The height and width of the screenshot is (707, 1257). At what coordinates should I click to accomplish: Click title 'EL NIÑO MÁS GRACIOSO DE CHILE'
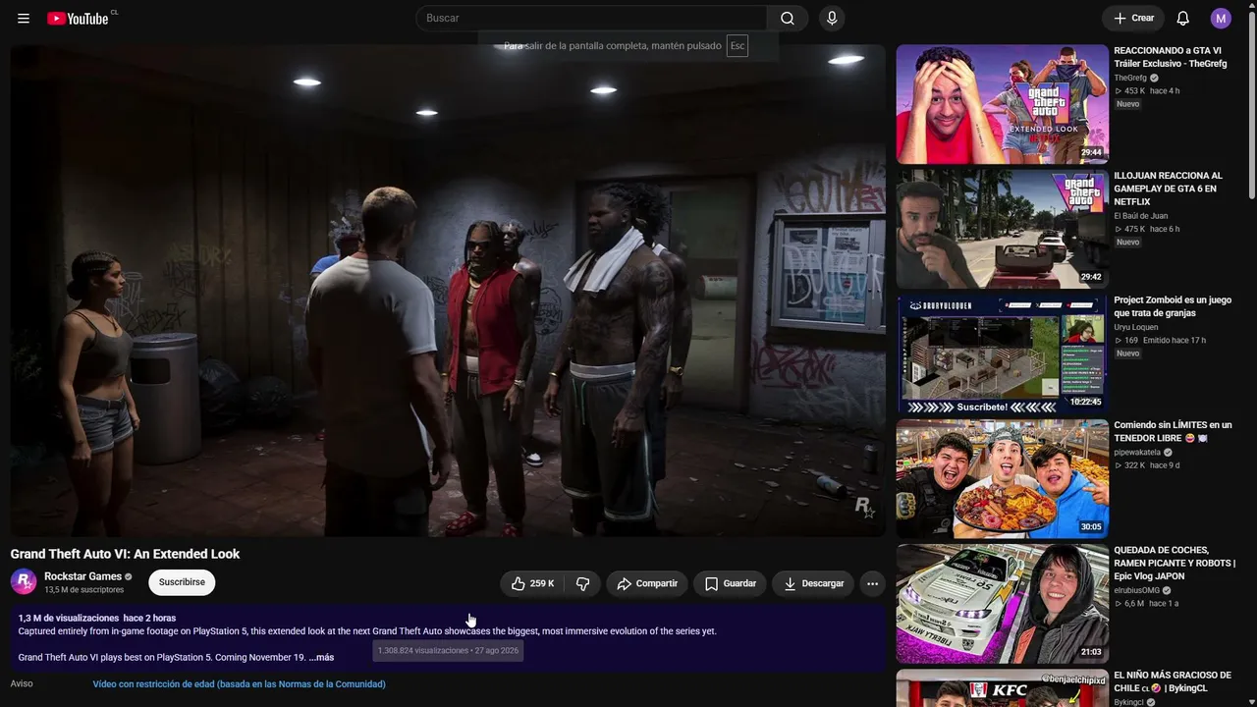[x=1173, y=681]
